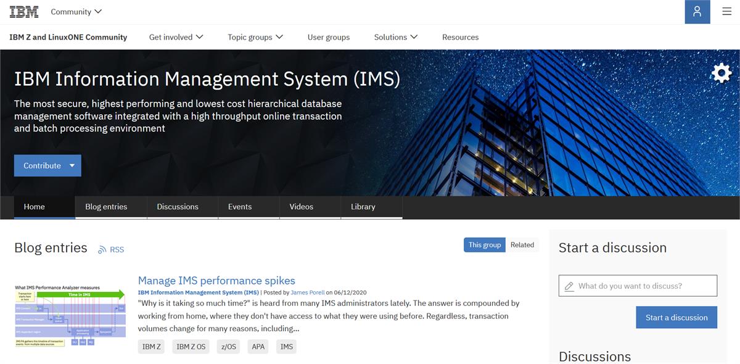Select Related filter
This screenshot has height=364, width=740.
(x=522, y=245)
